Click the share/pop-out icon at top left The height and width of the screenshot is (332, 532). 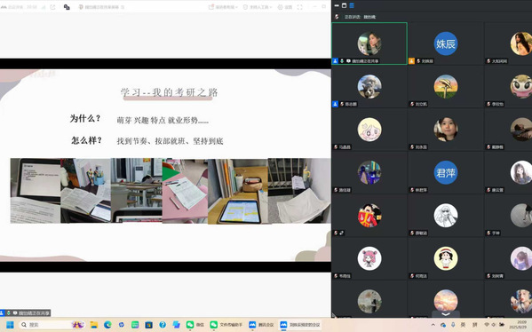[x=53, y=7]
